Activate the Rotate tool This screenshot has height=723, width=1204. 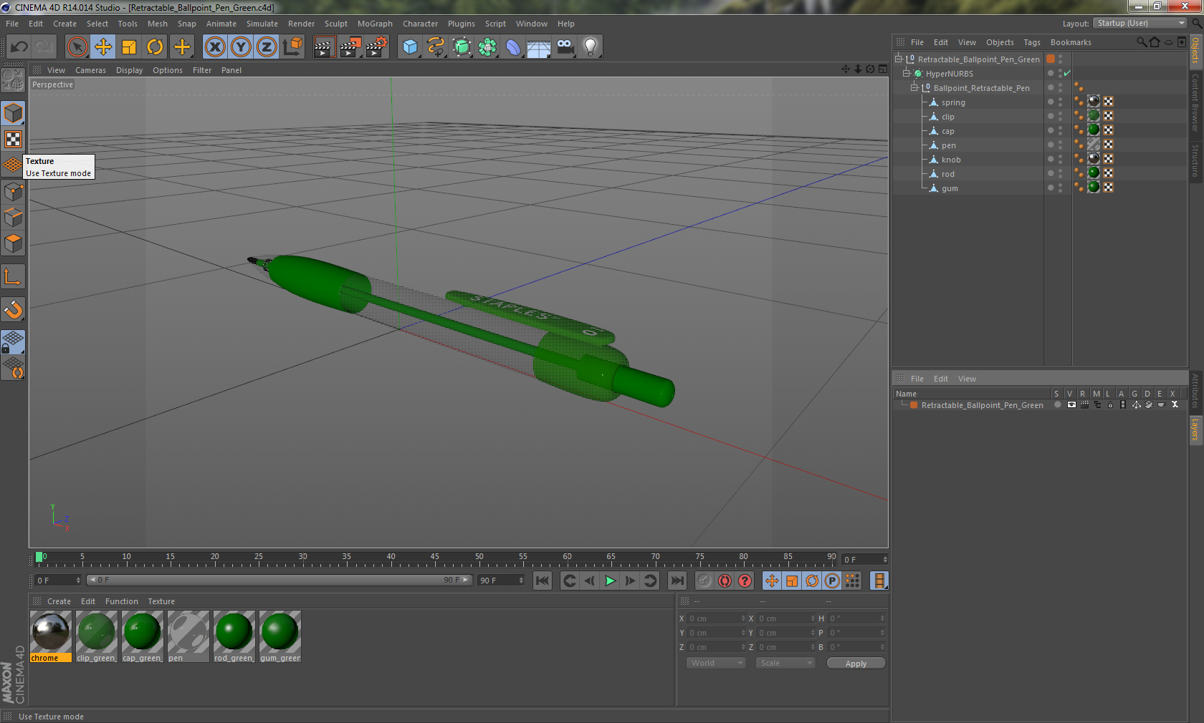coord(155,47)
